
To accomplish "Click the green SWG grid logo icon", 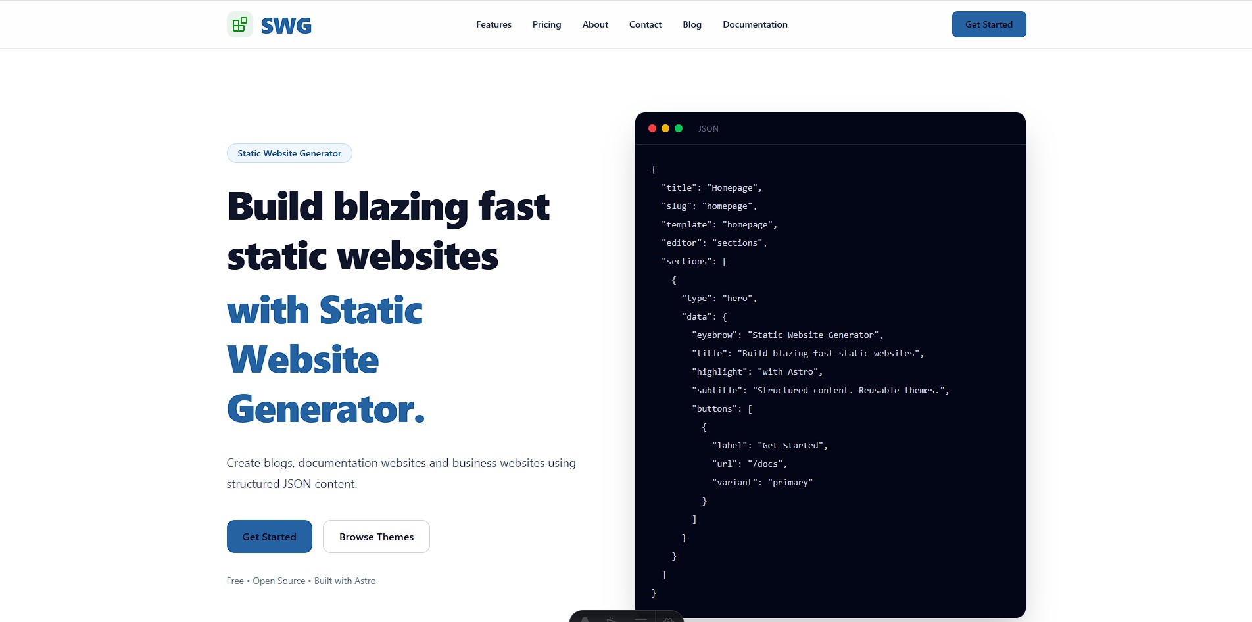I will 239,24.
